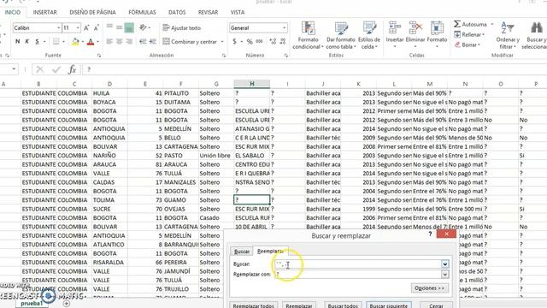Click Buscar todos button
Screen dimensions: 547x308
click(x=343, y=305)
